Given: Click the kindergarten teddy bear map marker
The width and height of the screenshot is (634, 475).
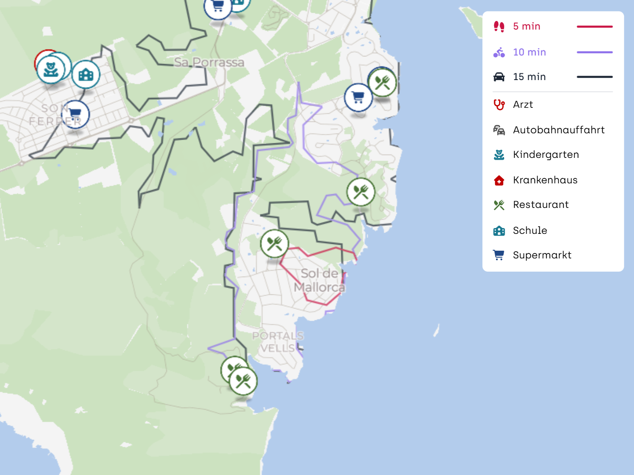Looking at the screenshot, I should point(51,70).
